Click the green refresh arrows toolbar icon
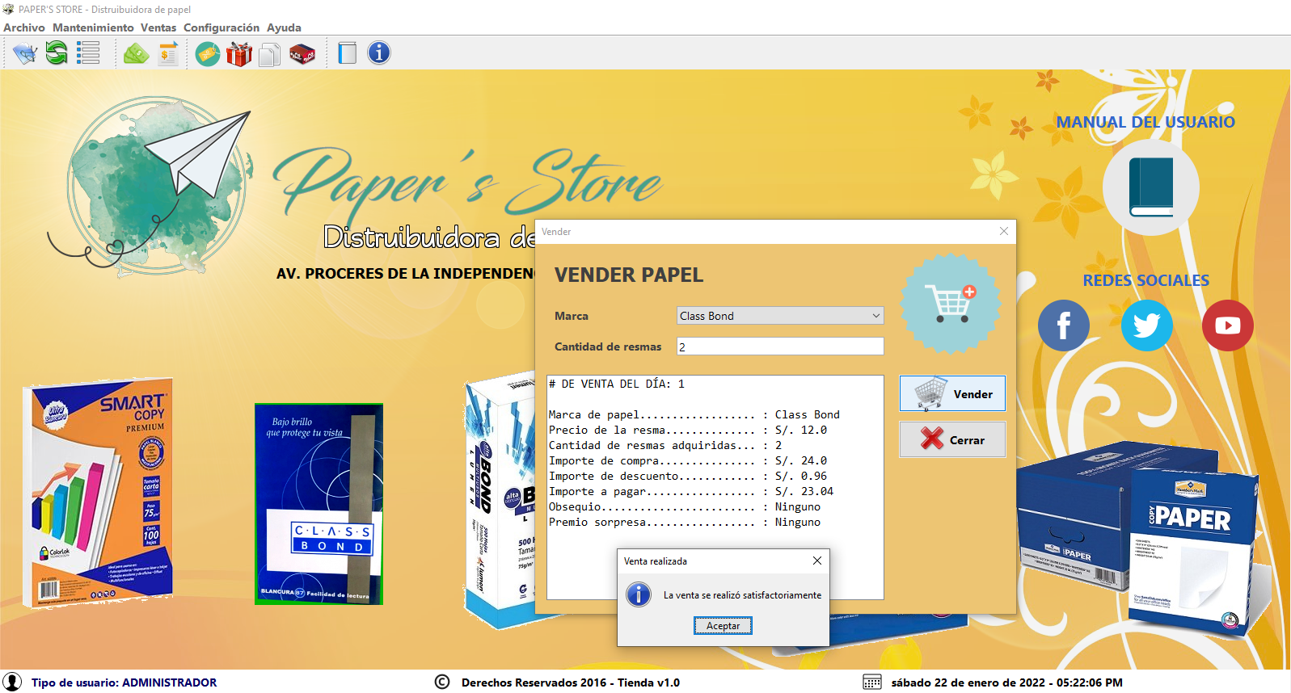Viewport: 1291px width, 693px height. point(57,53)
